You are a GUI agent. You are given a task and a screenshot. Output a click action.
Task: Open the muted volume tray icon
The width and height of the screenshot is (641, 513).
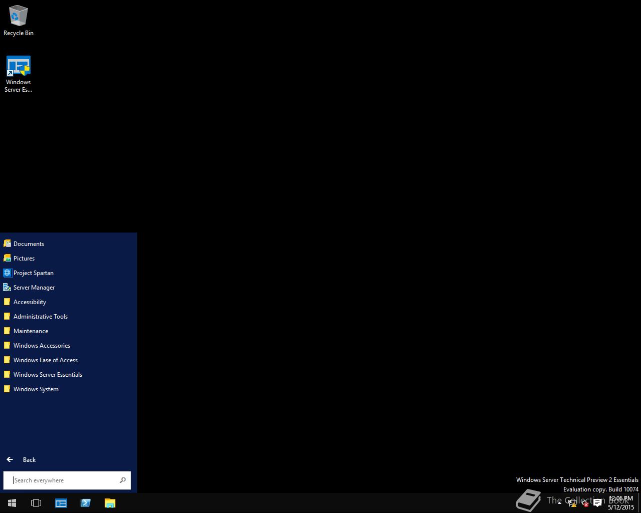(x=585, y=503)
